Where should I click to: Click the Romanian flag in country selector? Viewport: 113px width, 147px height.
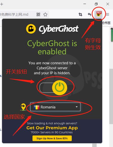[37, 107]
